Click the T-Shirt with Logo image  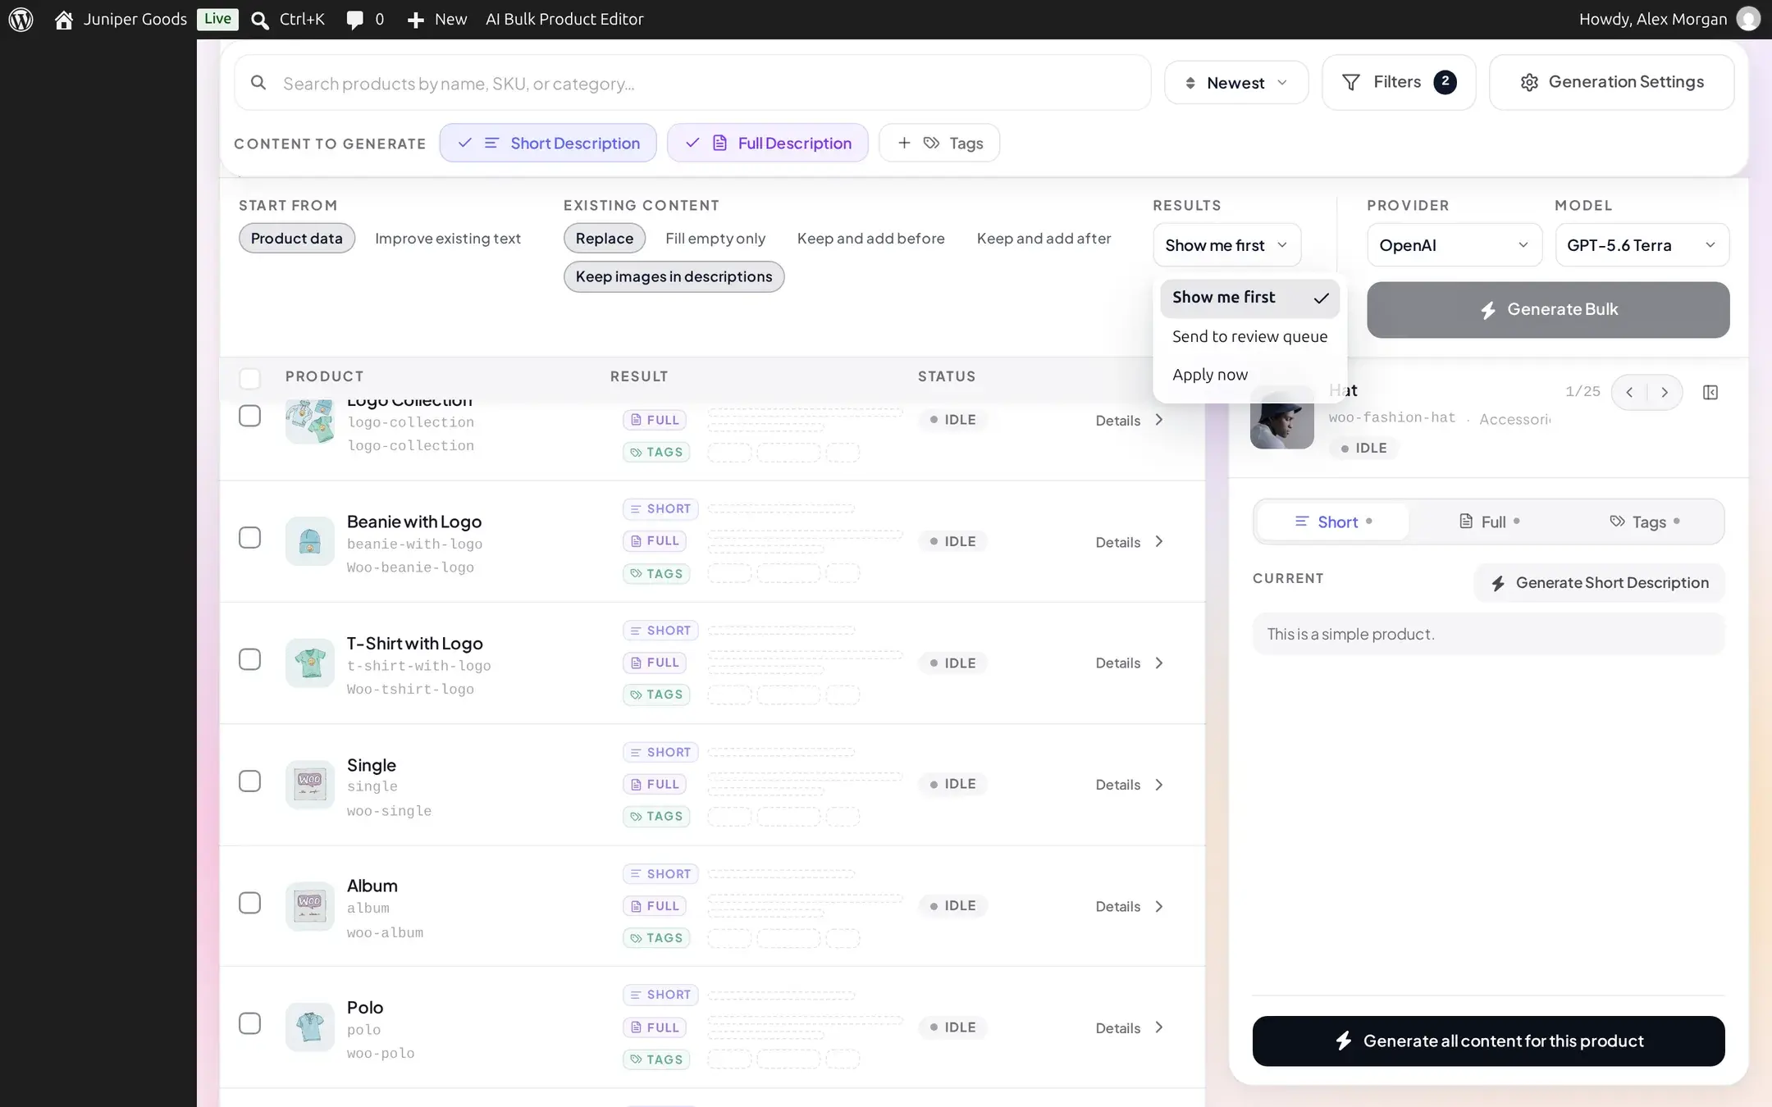click(310, 663)
